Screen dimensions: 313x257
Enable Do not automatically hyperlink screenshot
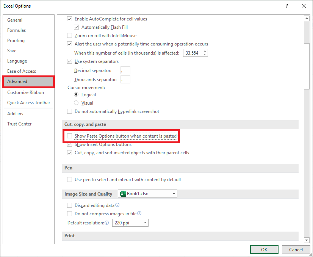(69, 111)
